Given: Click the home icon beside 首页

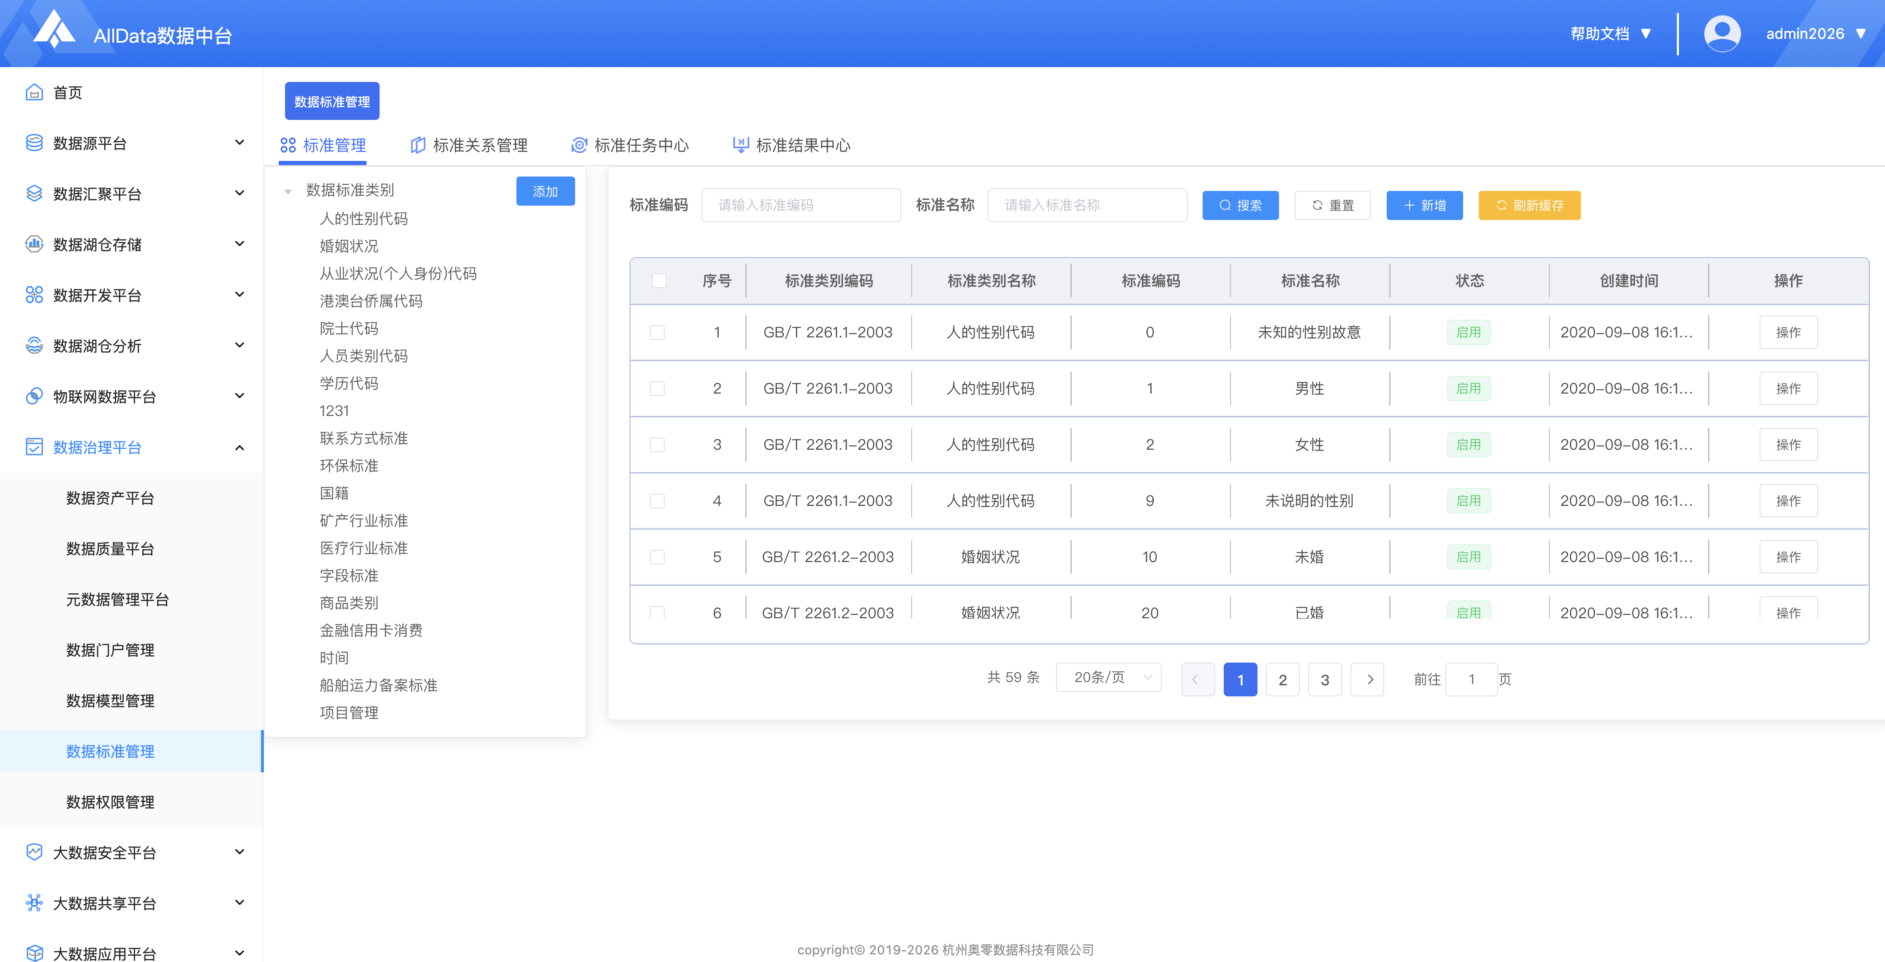Looking at the screenshot, I should [34, 92].
